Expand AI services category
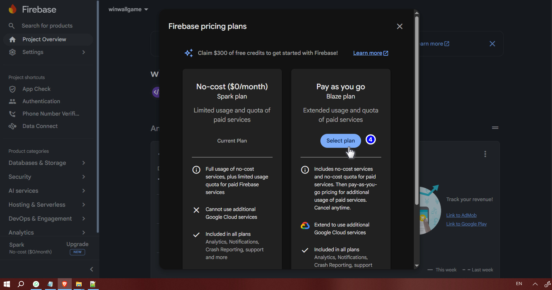 (x=47, y=191)
